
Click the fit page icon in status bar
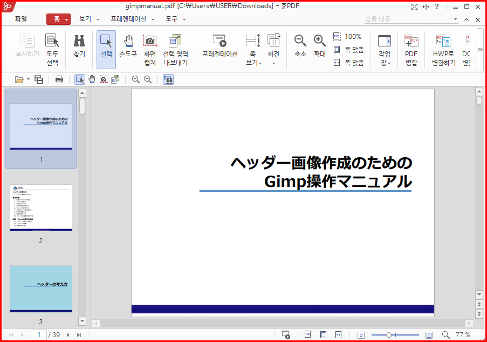(324, 335)
